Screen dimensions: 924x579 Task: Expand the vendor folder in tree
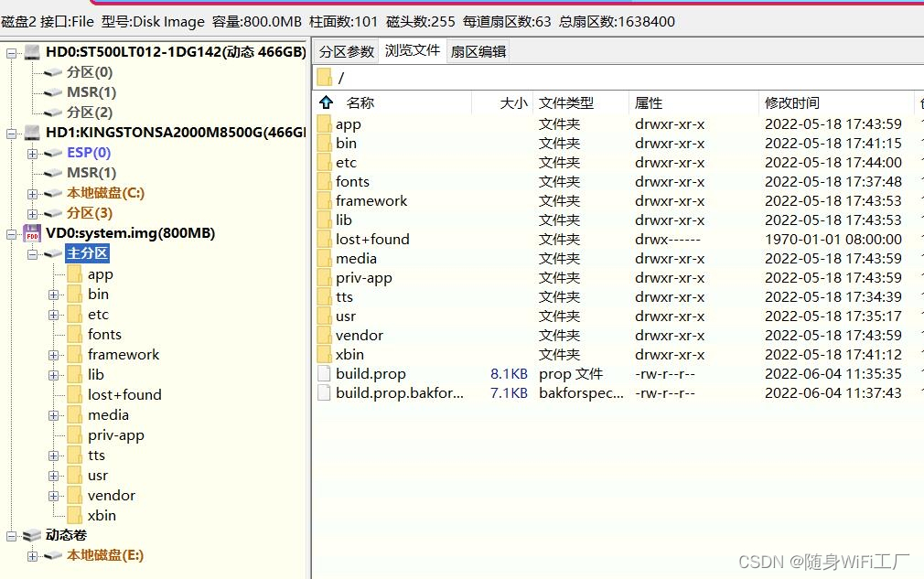point(54,496)
